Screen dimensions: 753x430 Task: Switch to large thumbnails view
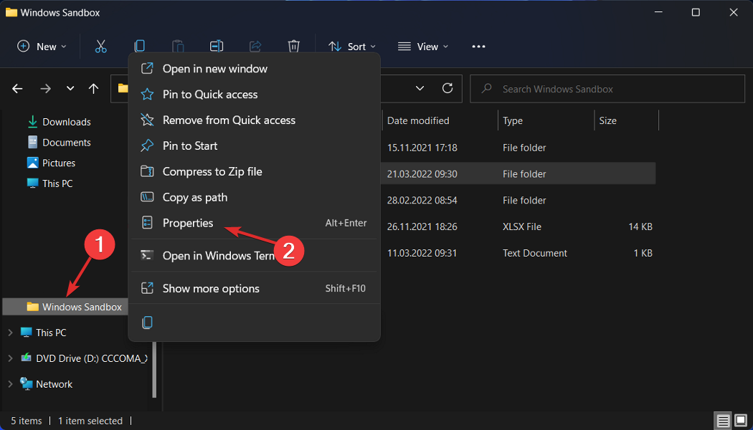tap(739, 420)
